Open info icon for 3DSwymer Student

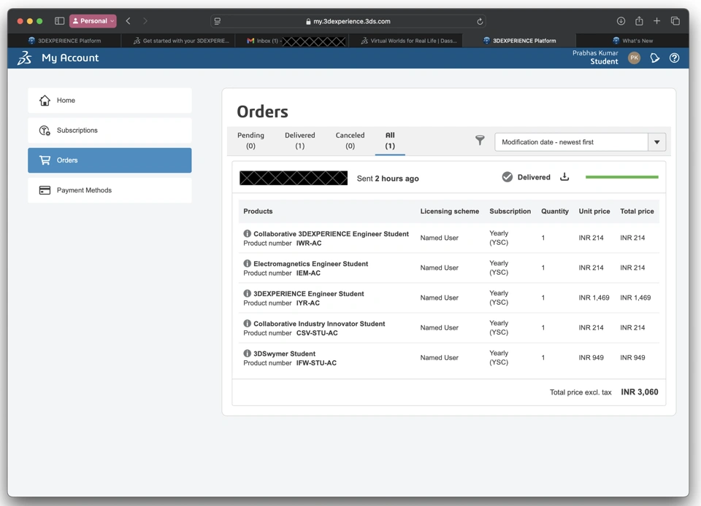[247, 353]
